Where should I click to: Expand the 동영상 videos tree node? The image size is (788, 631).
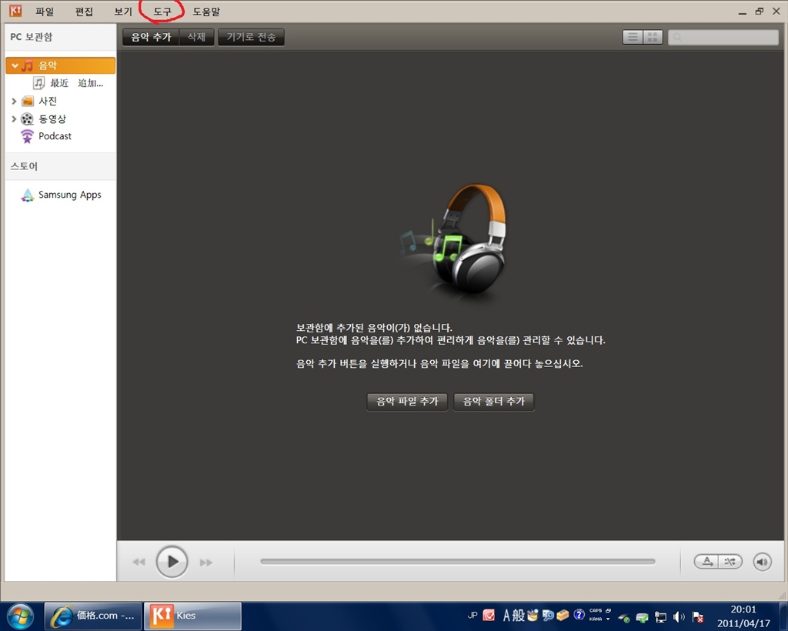(x=14, y=119)
